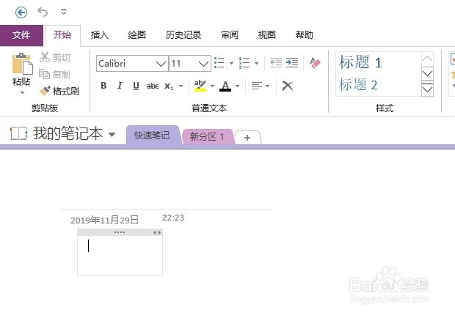The width and height of the screenshot is (455, 315).
Task: Toggle subscript formatting
Action: pos(169,86)
